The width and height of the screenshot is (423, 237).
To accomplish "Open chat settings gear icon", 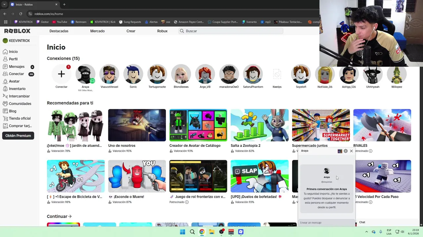I will (346, 151).
